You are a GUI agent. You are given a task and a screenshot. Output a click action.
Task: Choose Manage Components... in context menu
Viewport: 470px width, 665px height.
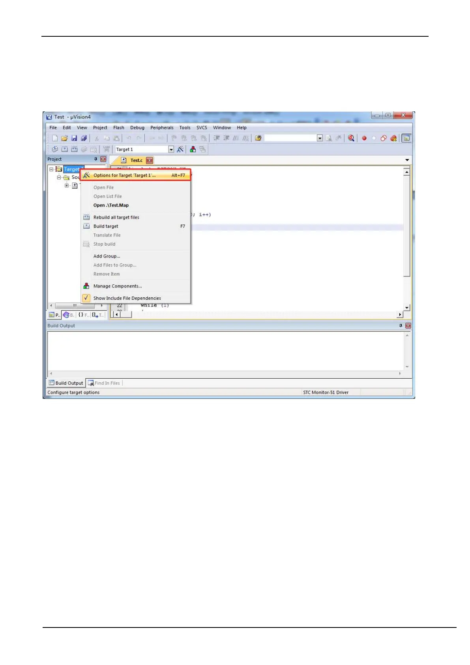pyautogui.click(x=135, y=286)
